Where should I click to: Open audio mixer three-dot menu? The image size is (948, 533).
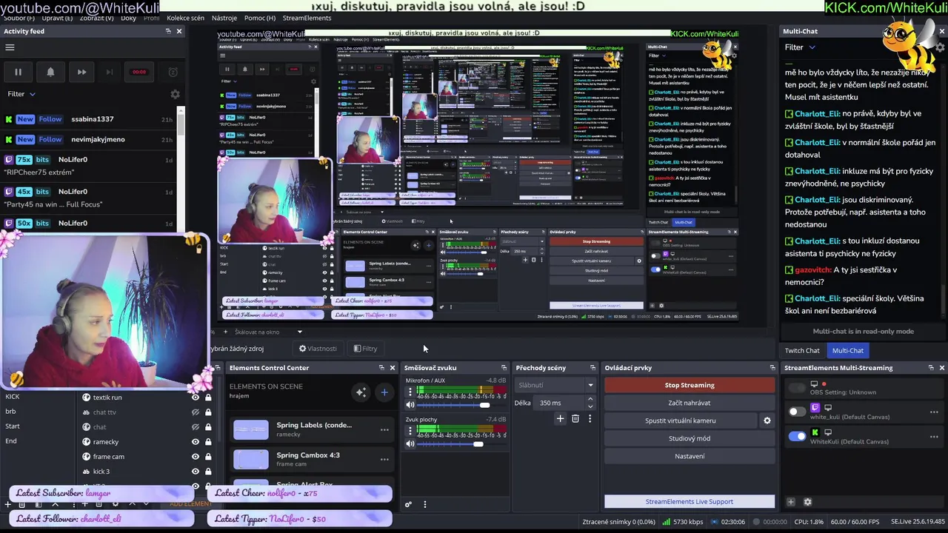[424, 504]
